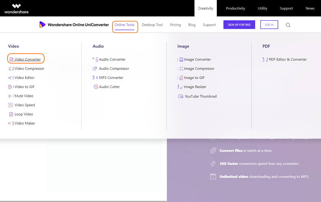Open the Audio Compressor link
The image size is (321, 202).
pyautogui.click(x=114, y=69)
